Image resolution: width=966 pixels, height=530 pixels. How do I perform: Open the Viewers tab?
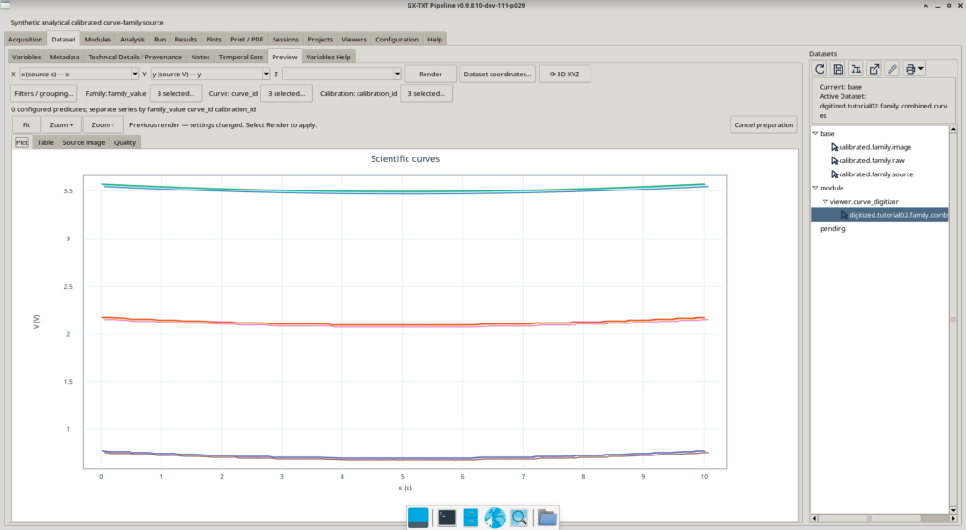(355, 40)
